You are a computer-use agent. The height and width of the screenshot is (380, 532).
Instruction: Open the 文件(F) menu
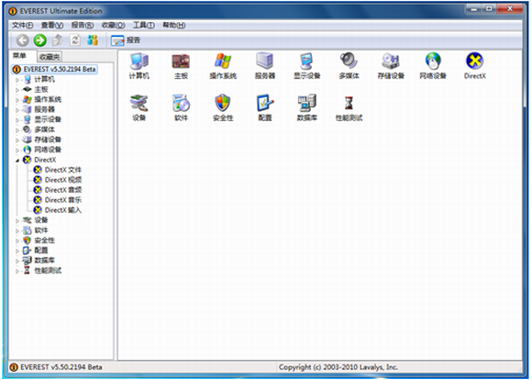tap(22, 25)
